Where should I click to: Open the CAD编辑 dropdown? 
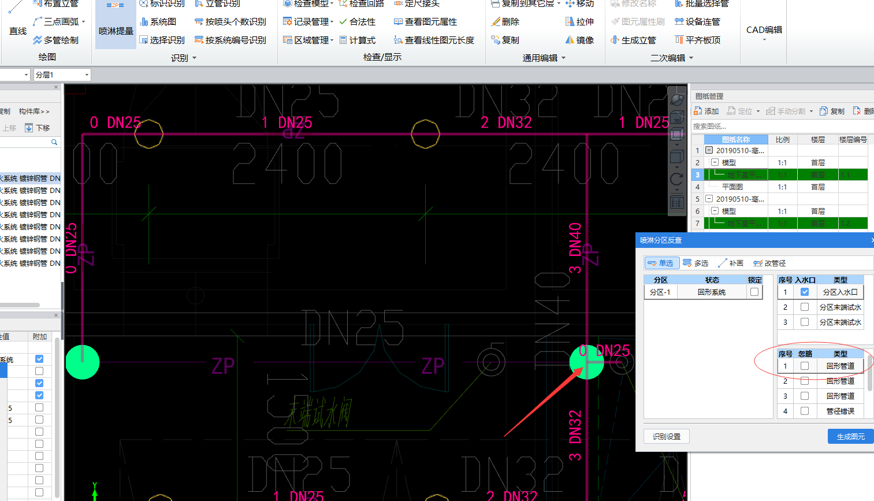point(764,32)
